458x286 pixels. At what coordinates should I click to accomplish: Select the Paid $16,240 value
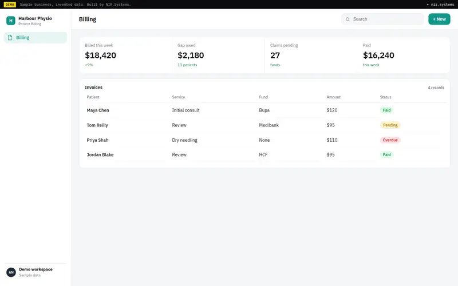click(378, 55)
